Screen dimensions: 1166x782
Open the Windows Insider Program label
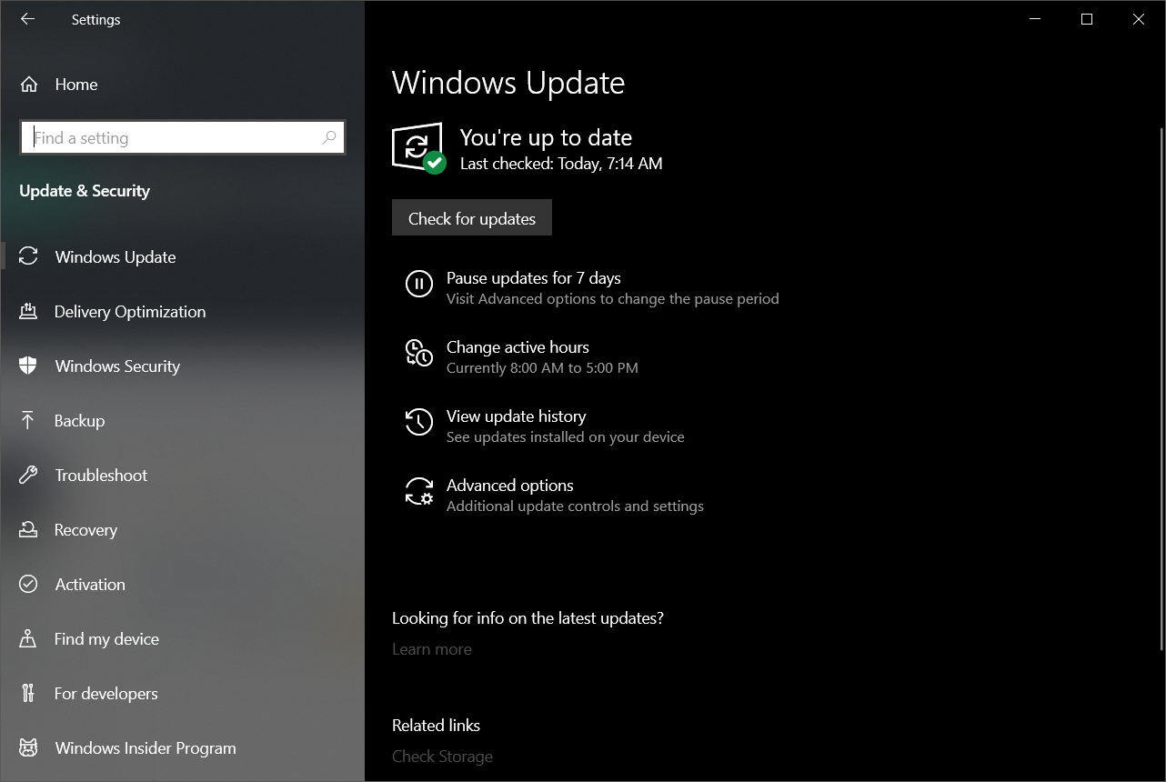(146, 748)
